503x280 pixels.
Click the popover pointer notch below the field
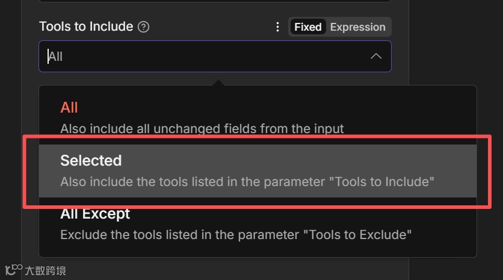coord(218,82)
